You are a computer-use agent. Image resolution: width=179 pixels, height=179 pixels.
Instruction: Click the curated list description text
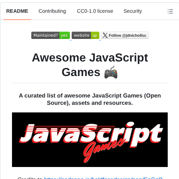tap(90, 99)
